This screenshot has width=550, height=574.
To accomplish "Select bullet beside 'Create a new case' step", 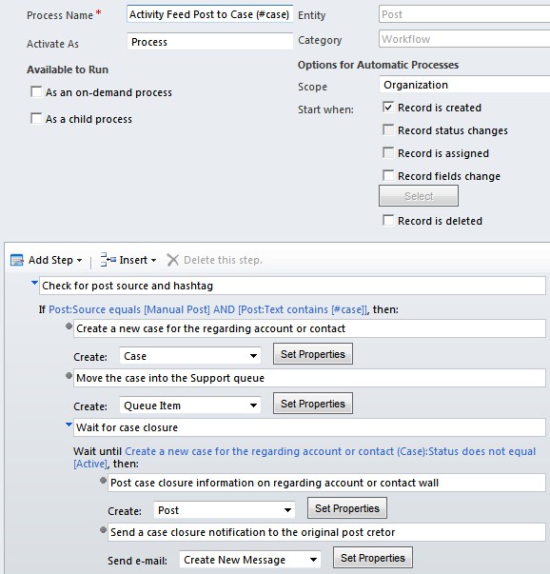I will click(x=69, y=327).
